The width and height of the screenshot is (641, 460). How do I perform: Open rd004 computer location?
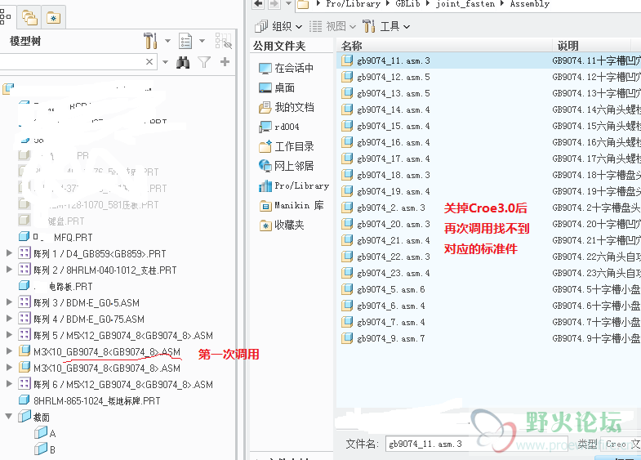279,127
